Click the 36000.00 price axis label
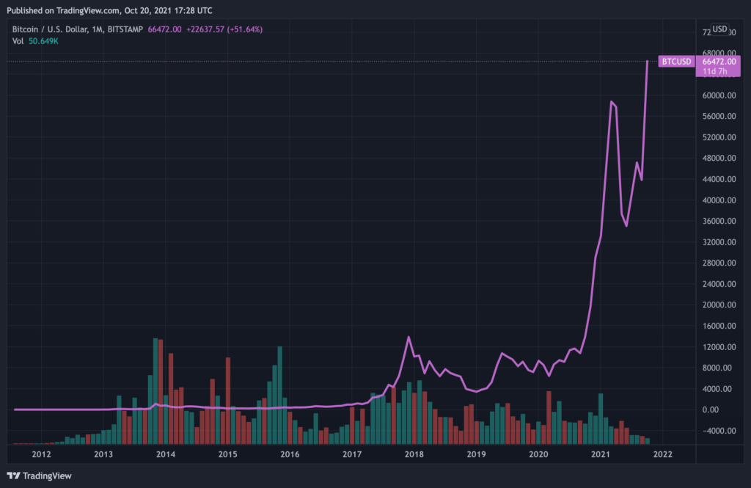The height and width of the screenshot is (488, 751). point(719,221)
